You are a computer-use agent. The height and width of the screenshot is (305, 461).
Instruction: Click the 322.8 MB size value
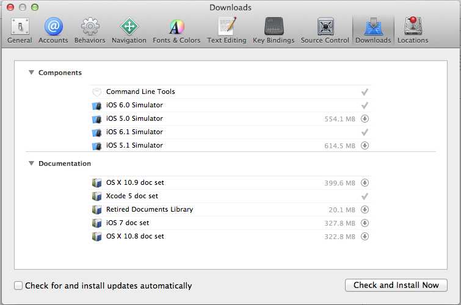(340, 237)
